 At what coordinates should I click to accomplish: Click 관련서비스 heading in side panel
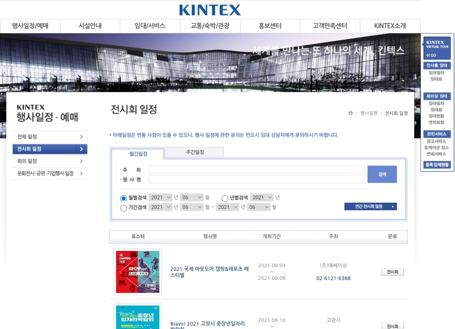coord(437,134)
